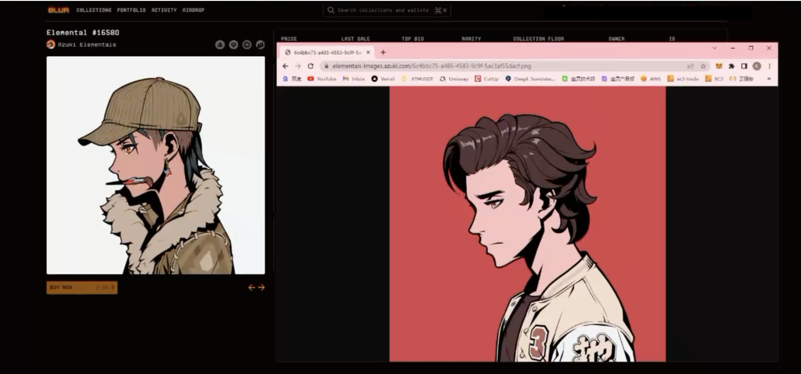
Task: Bookmark this page with the star icon
Action: click(x=703, y=66)
